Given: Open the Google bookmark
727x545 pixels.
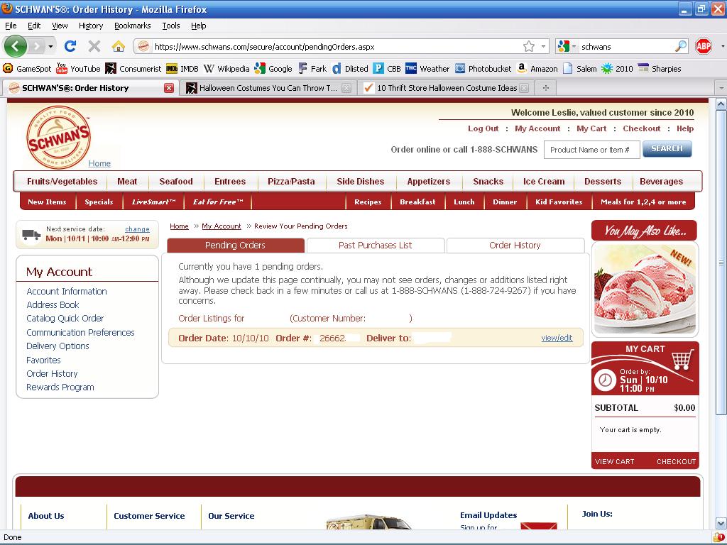Looking at the screenshot, I should point(273,69).
